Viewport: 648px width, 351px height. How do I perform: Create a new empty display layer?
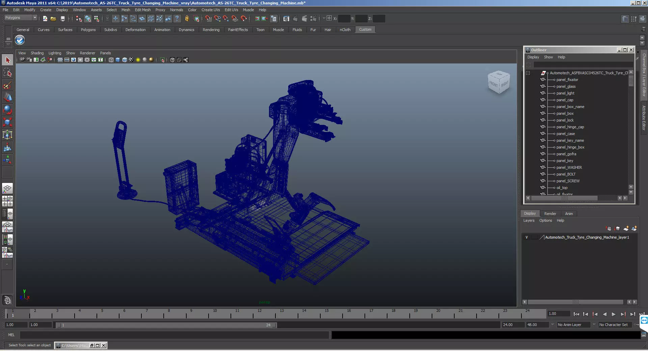point(626,228)
